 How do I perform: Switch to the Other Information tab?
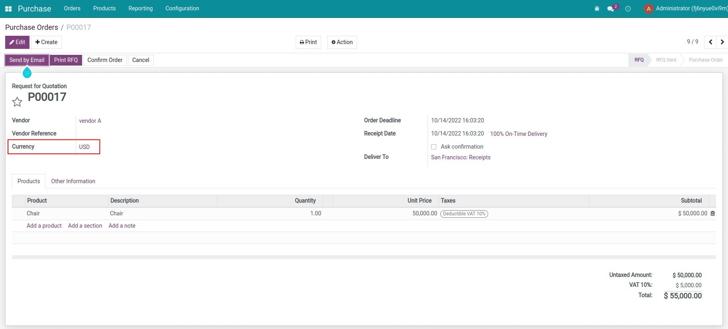click(73, 181)
